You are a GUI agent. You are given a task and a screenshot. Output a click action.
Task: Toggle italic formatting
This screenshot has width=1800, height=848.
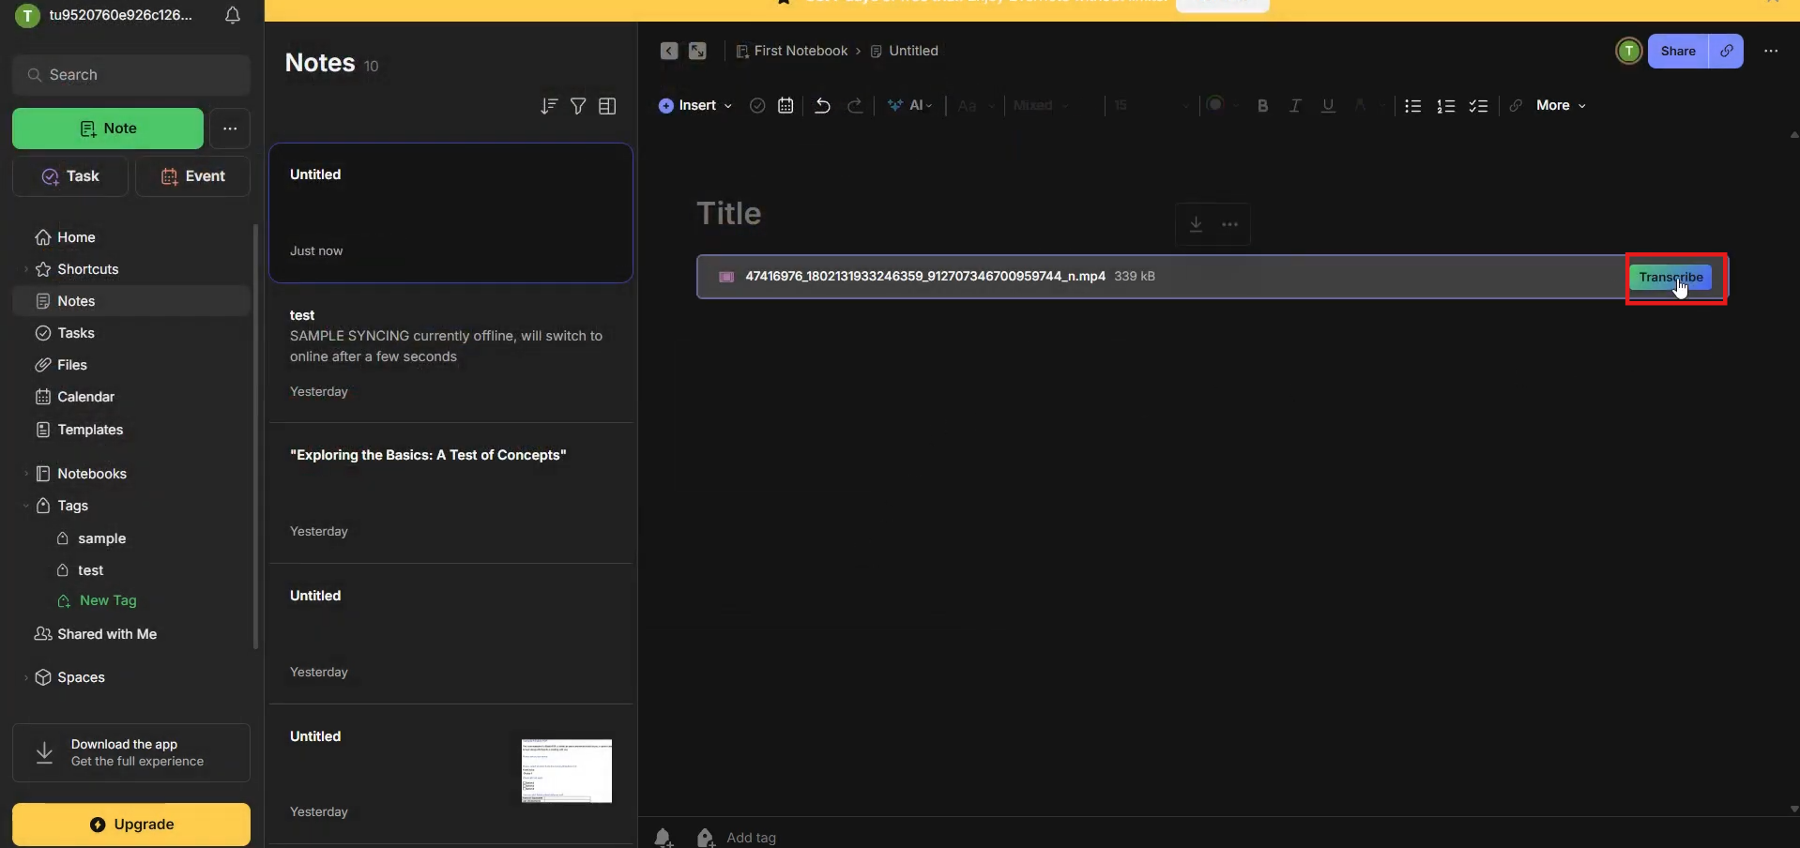click(x=1295, y=106)
